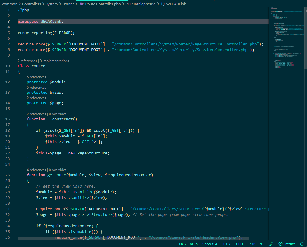The height and width of the screenshot is (247, 307).
Task: Click 'Ln 3, Col 15' in status bar
Action: (x=188, y=244)
